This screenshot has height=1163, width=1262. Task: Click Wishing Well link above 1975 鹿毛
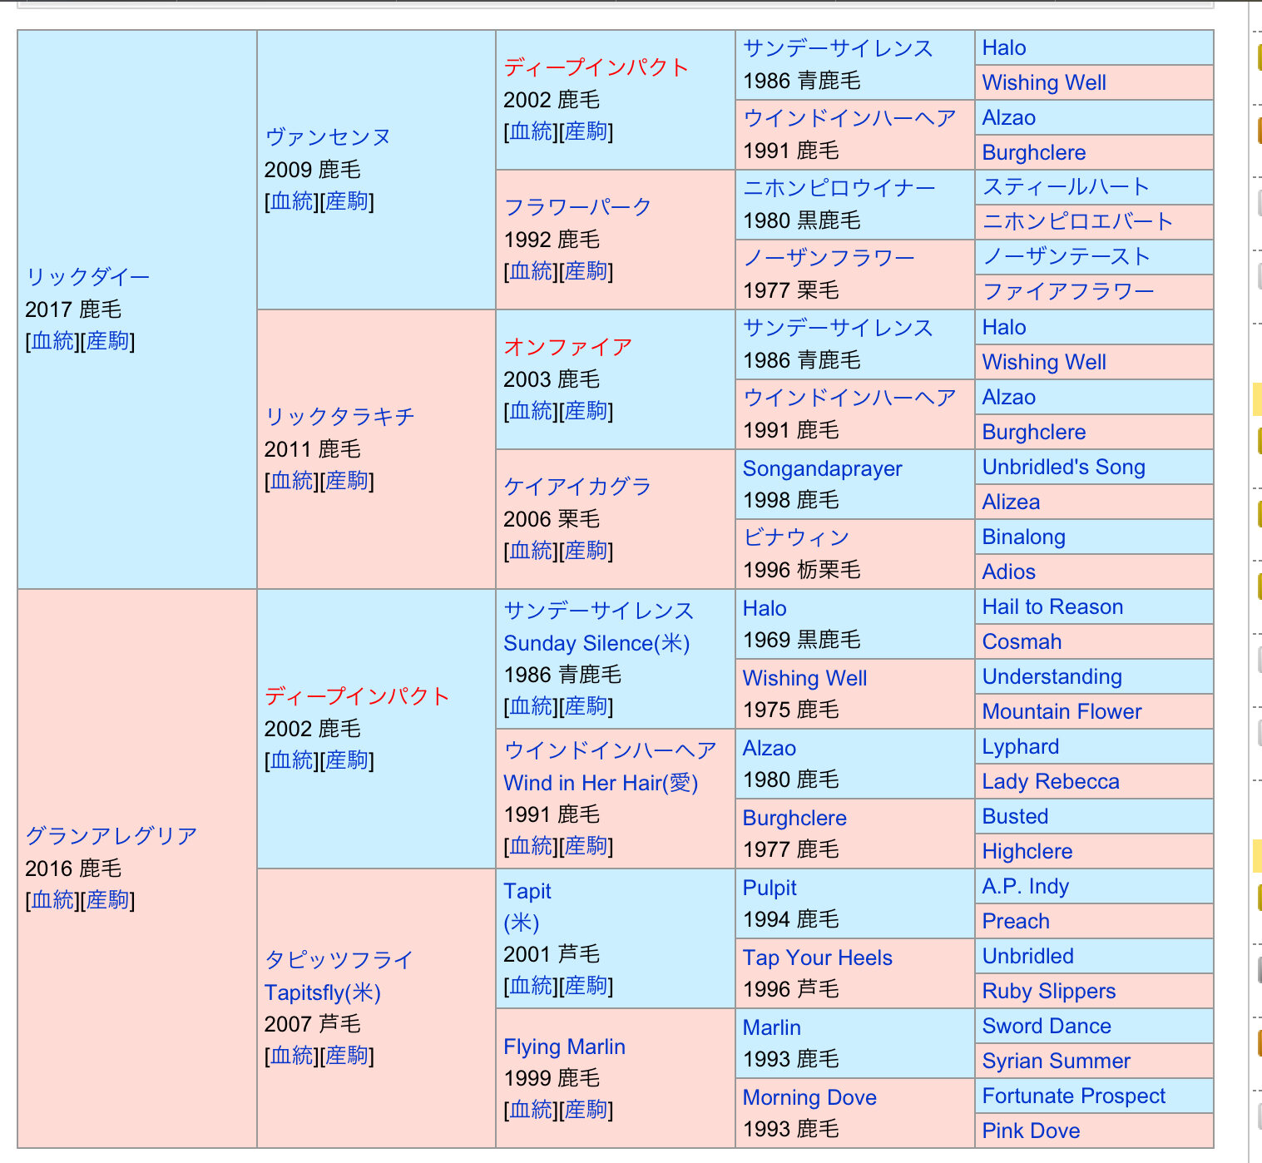[804, 678]
